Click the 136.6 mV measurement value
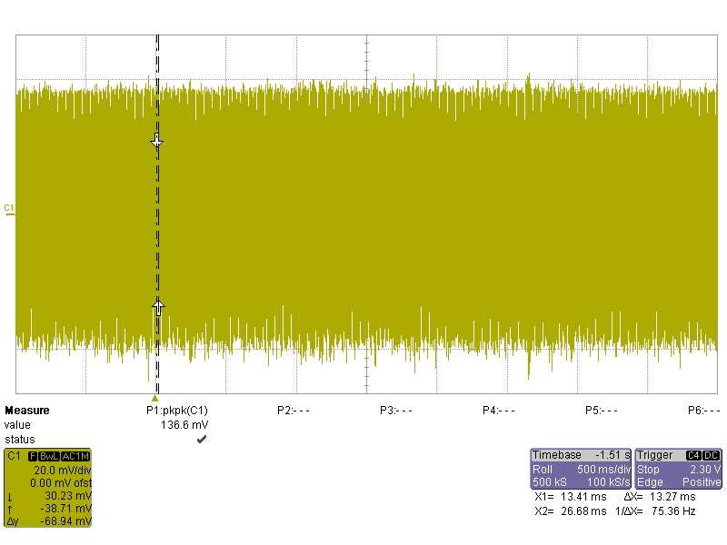This screenshot has height=545, width=727. (184, 425)
